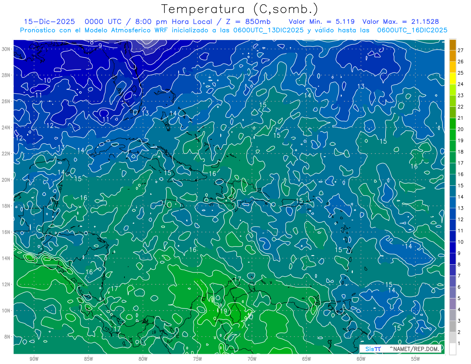Click the '75W' longitude axis label
471x364 pixels.
click(197, 359)
